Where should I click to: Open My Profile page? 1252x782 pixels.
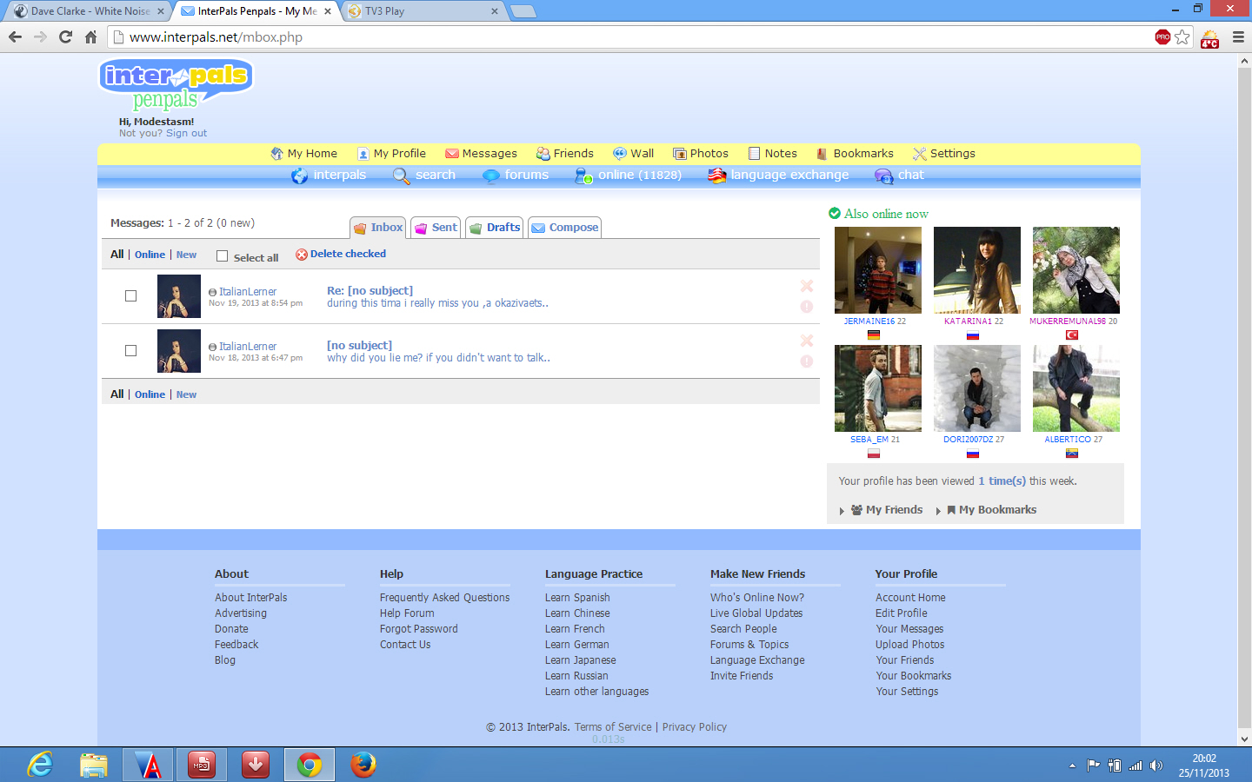pyautogui.click(x=391, y=154)
